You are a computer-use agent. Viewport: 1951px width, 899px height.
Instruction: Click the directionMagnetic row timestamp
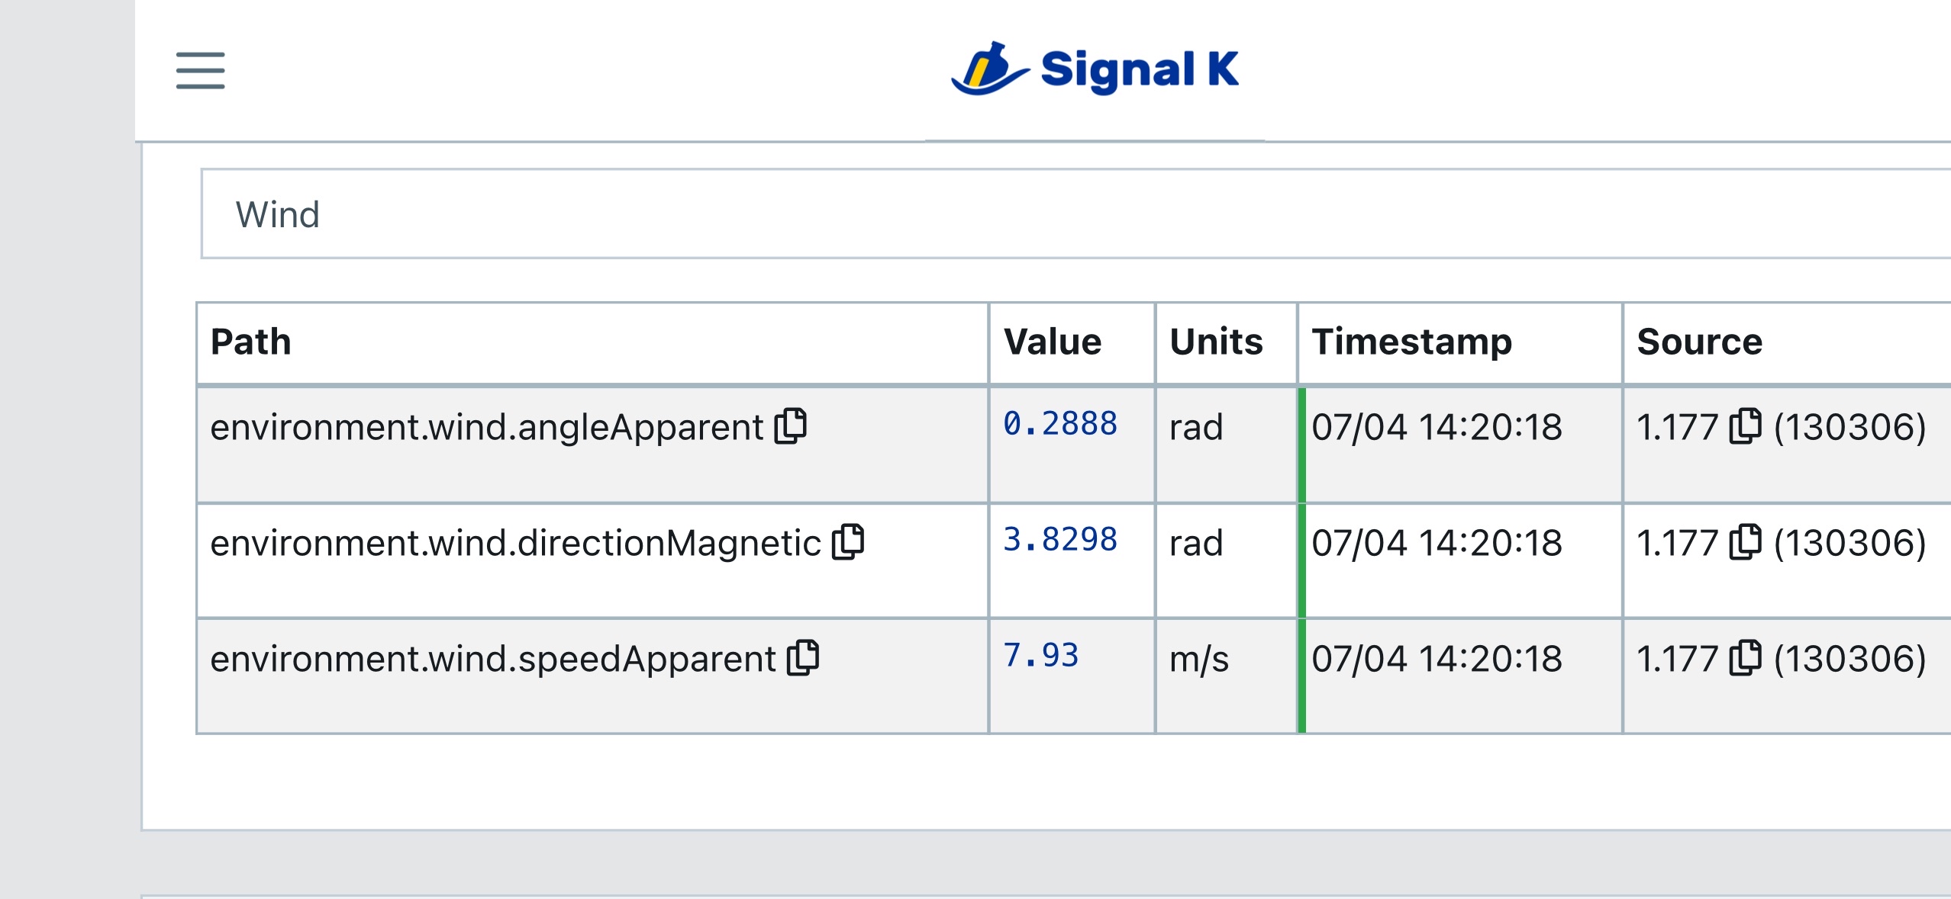pyautogui.click(x=1437, y=543)
